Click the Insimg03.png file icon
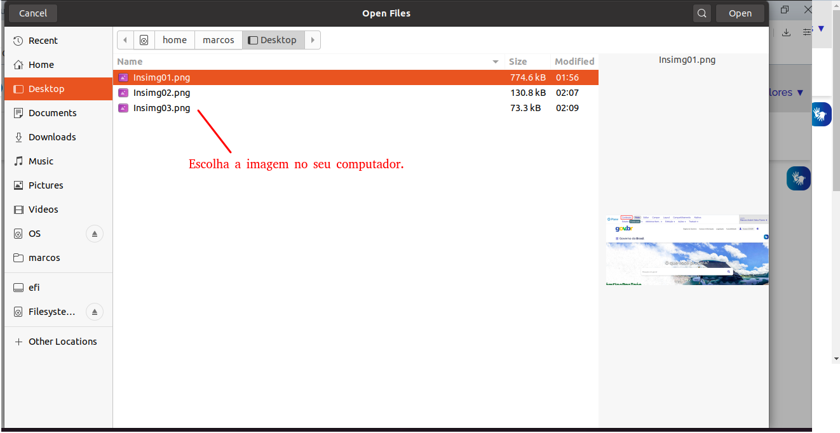 tap(123, 108)
